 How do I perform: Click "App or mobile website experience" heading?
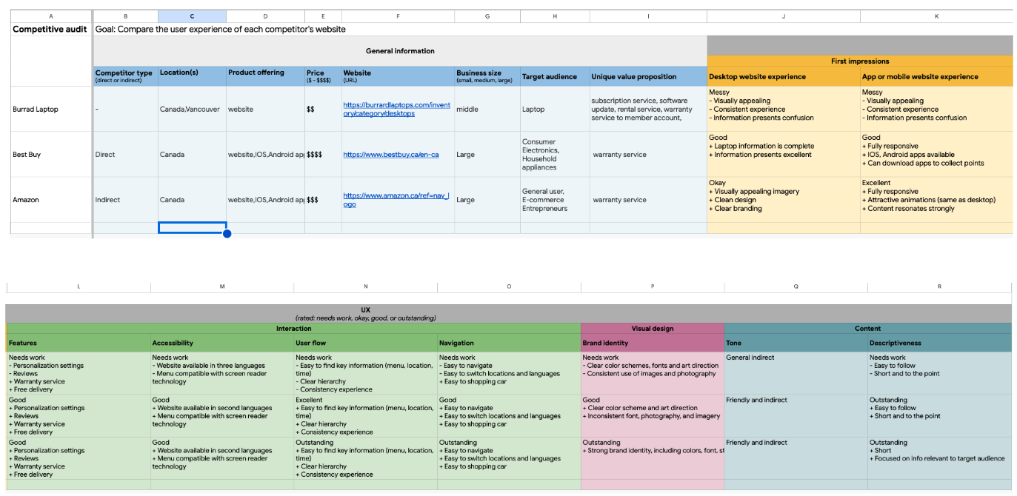tap(936, 76)
